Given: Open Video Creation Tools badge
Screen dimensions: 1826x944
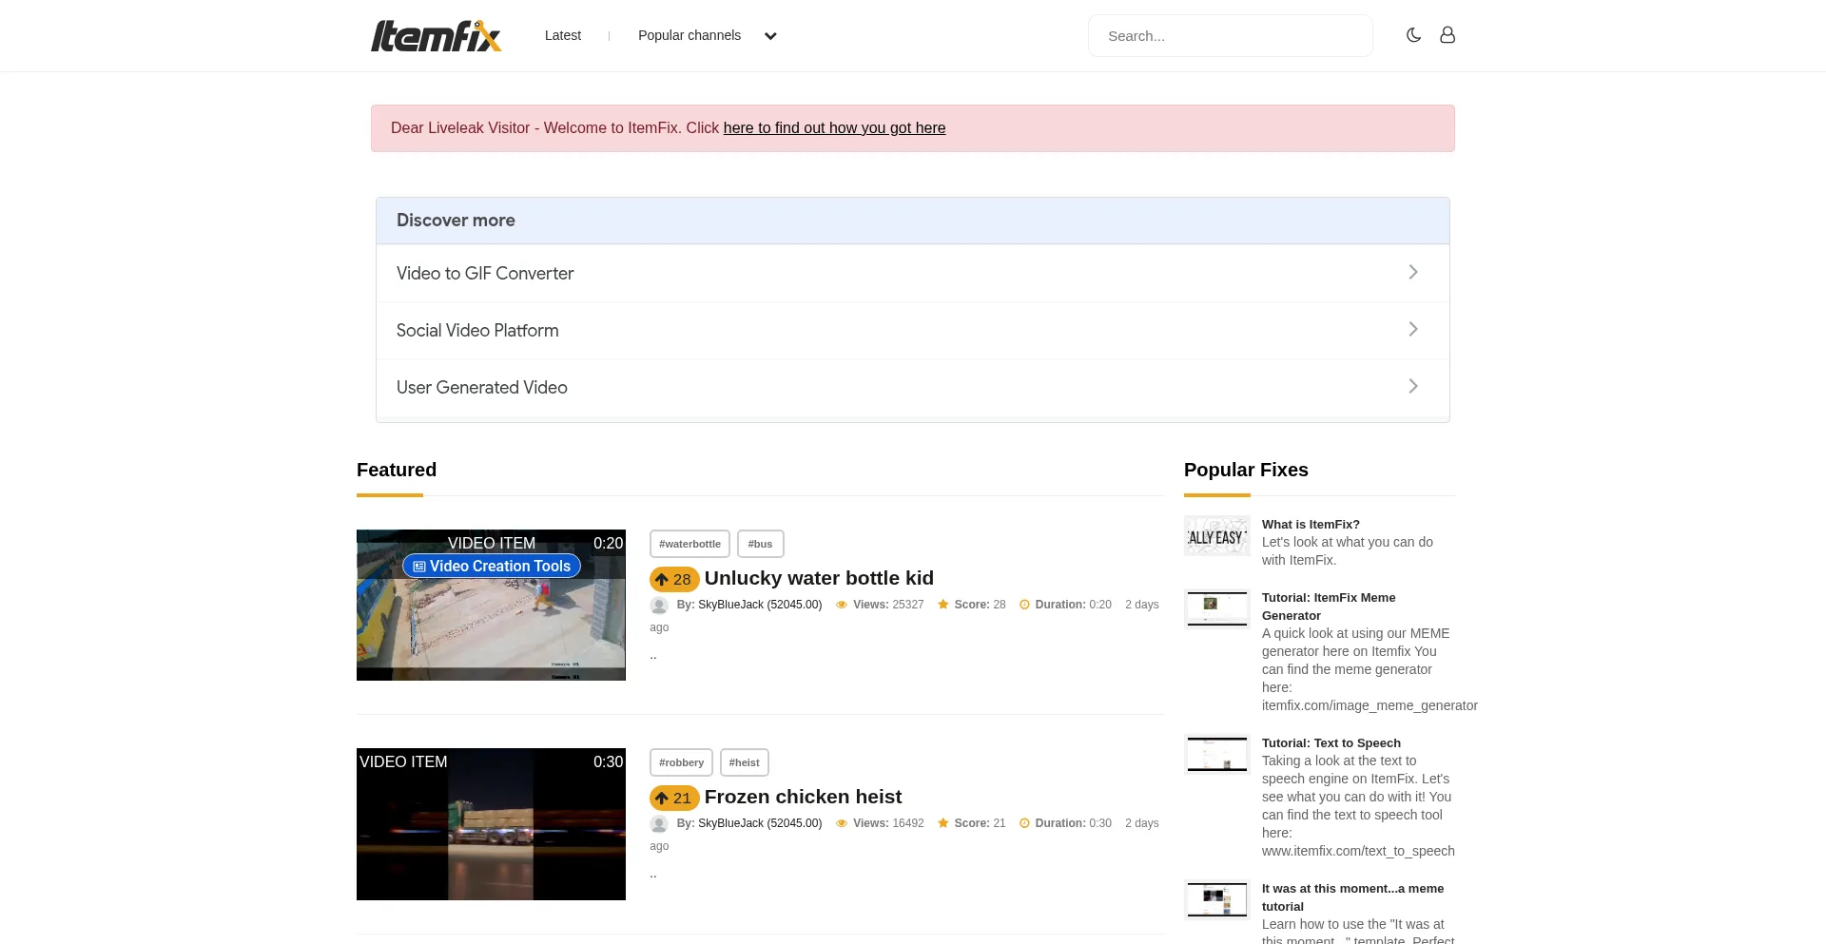Looking at the screenshot, I should 492,566.
